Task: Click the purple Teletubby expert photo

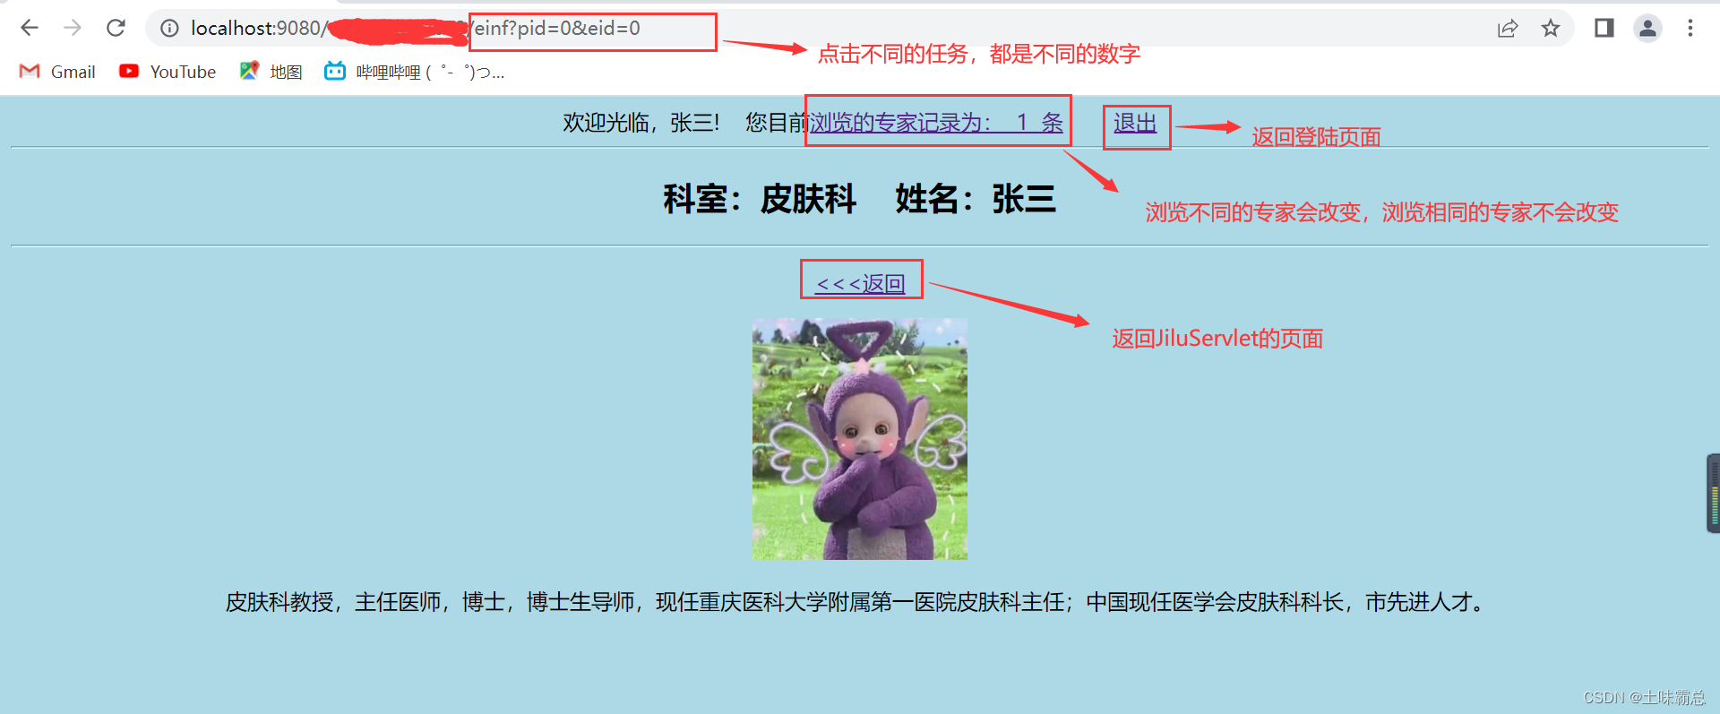Action: point(860,439)
